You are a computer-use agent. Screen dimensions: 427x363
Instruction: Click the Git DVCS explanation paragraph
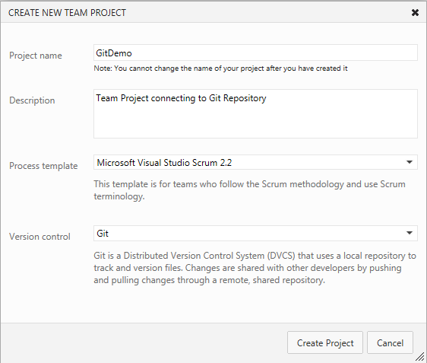pos(255,268)
